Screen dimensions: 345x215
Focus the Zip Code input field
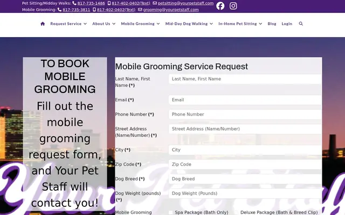click(245, 164)
